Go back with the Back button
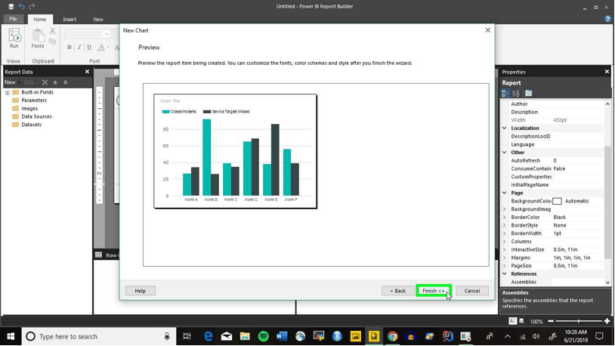615x346 pixels. (397, 291)
